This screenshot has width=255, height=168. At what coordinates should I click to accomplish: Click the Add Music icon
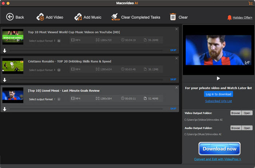point(78,17)
